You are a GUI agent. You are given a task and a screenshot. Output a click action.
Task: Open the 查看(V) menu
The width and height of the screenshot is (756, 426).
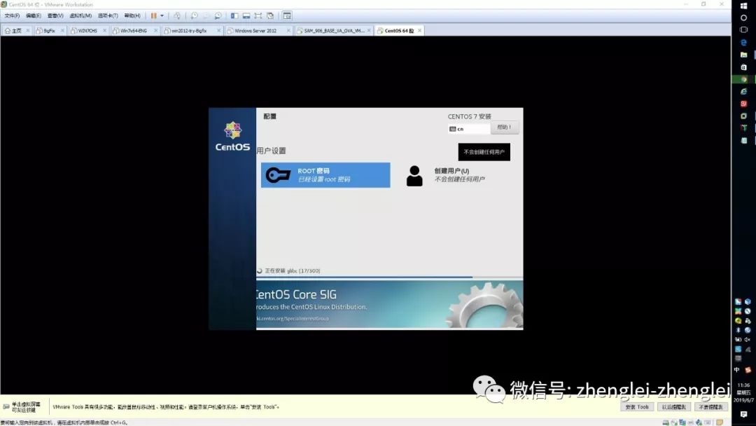[55, 16]
